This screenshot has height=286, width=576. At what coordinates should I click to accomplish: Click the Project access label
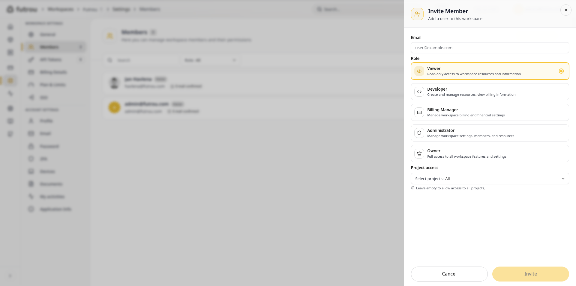[x=424, y=168]
